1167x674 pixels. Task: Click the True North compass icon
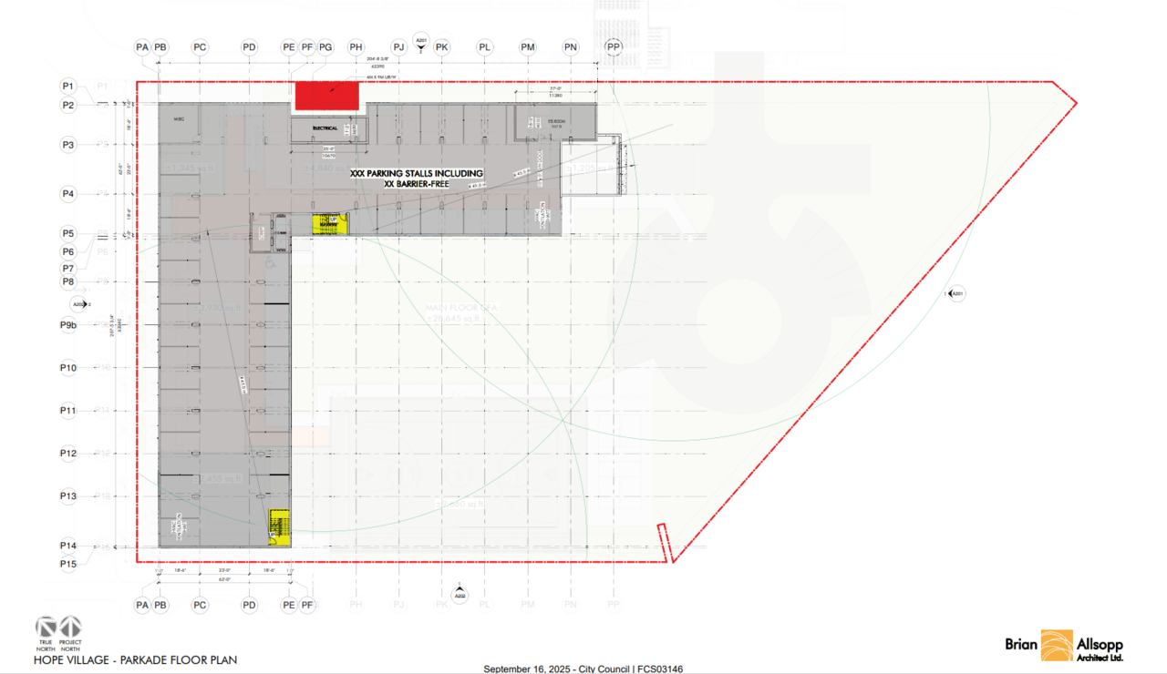click(46, 628)
